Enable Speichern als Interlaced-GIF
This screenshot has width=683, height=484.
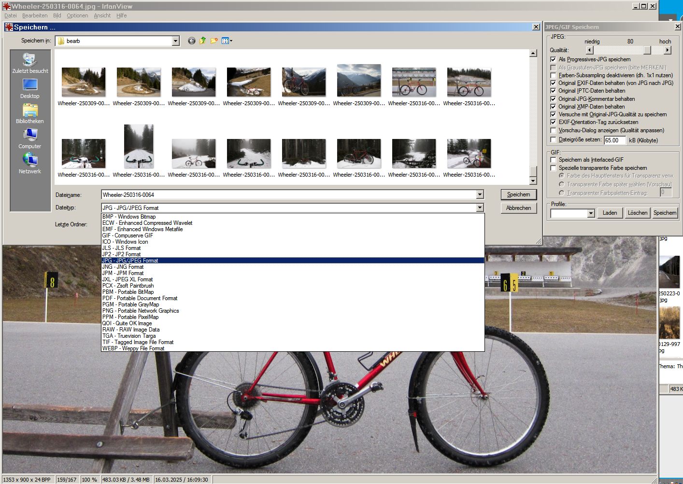553,160
